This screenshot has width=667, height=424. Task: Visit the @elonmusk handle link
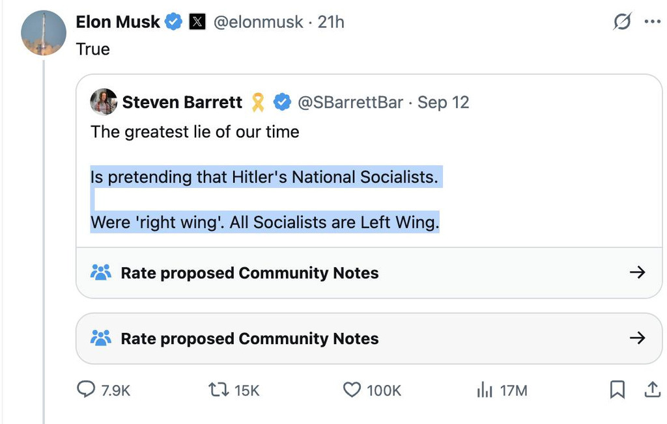pyautogui.click(x=258, y=22)
